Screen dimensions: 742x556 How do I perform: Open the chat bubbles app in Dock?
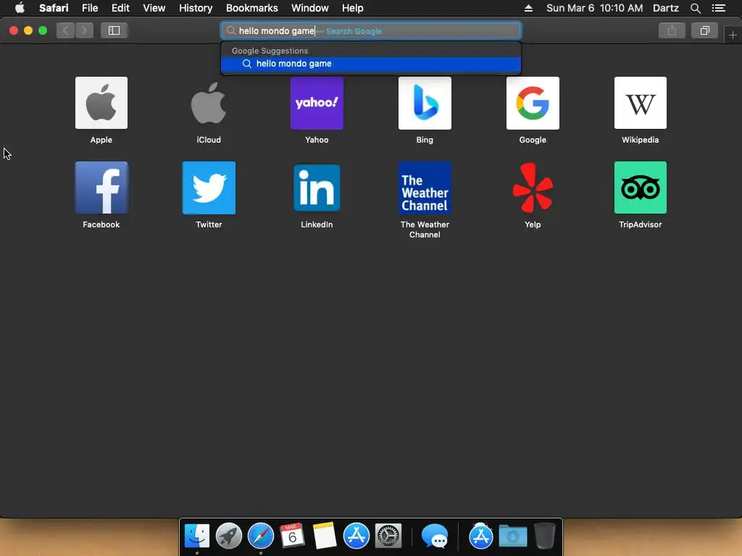435,536
